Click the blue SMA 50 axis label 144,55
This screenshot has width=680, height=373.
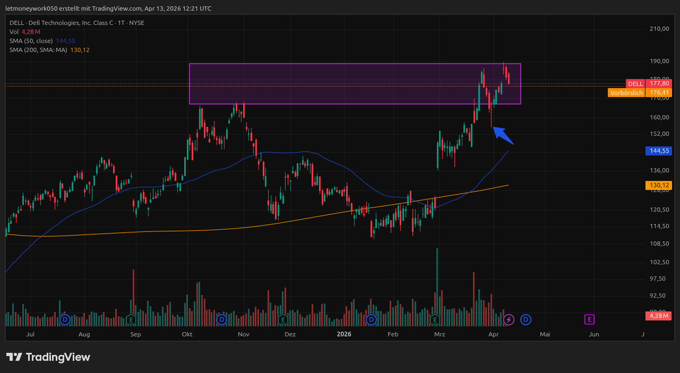[659, 151]
